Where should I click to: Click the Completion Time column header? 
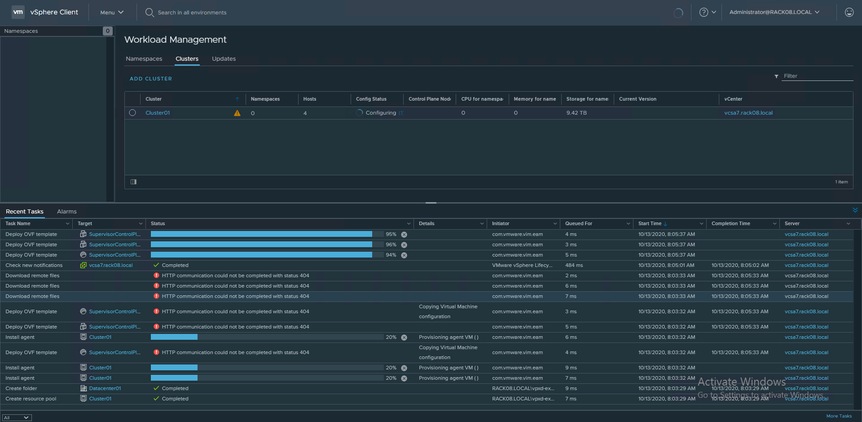731,224
